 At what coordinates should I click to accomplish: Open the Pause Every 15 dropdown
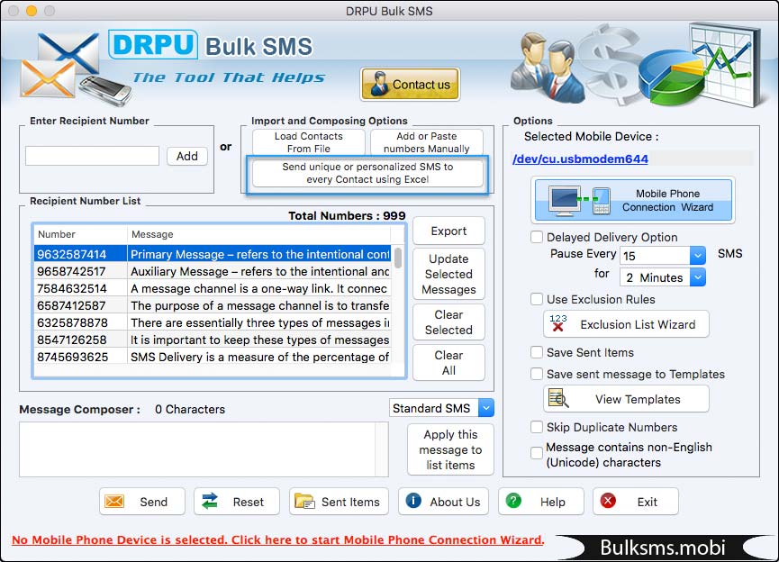(698, 256)
